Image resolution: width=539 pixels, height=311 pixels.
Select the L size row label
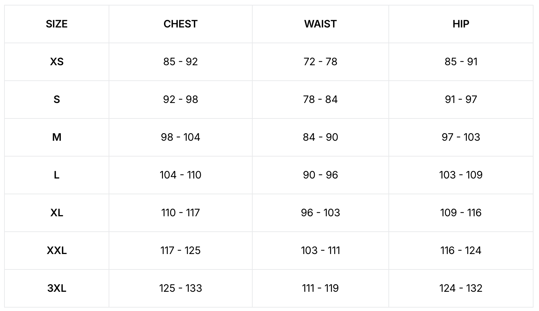point(57,175)
